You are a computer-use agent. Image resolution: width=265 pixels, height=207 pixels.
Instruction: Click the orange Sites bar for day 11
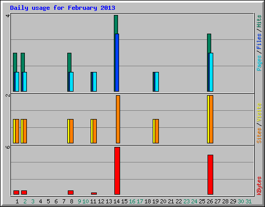pyautogui.click(x=95, y=131)
